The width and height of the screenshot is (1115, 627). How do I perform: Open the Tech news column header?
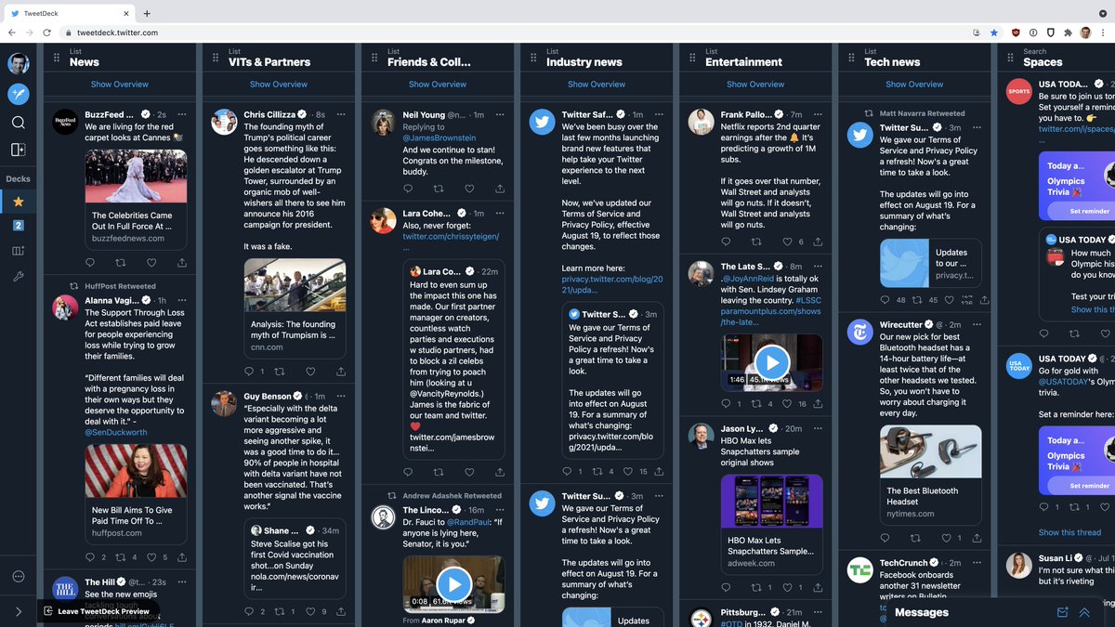tap(892, 62)
